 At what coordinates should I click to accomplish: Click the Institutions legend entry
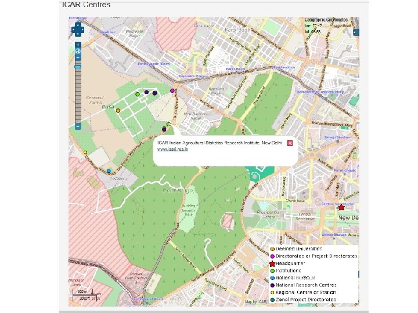(288, 271)
